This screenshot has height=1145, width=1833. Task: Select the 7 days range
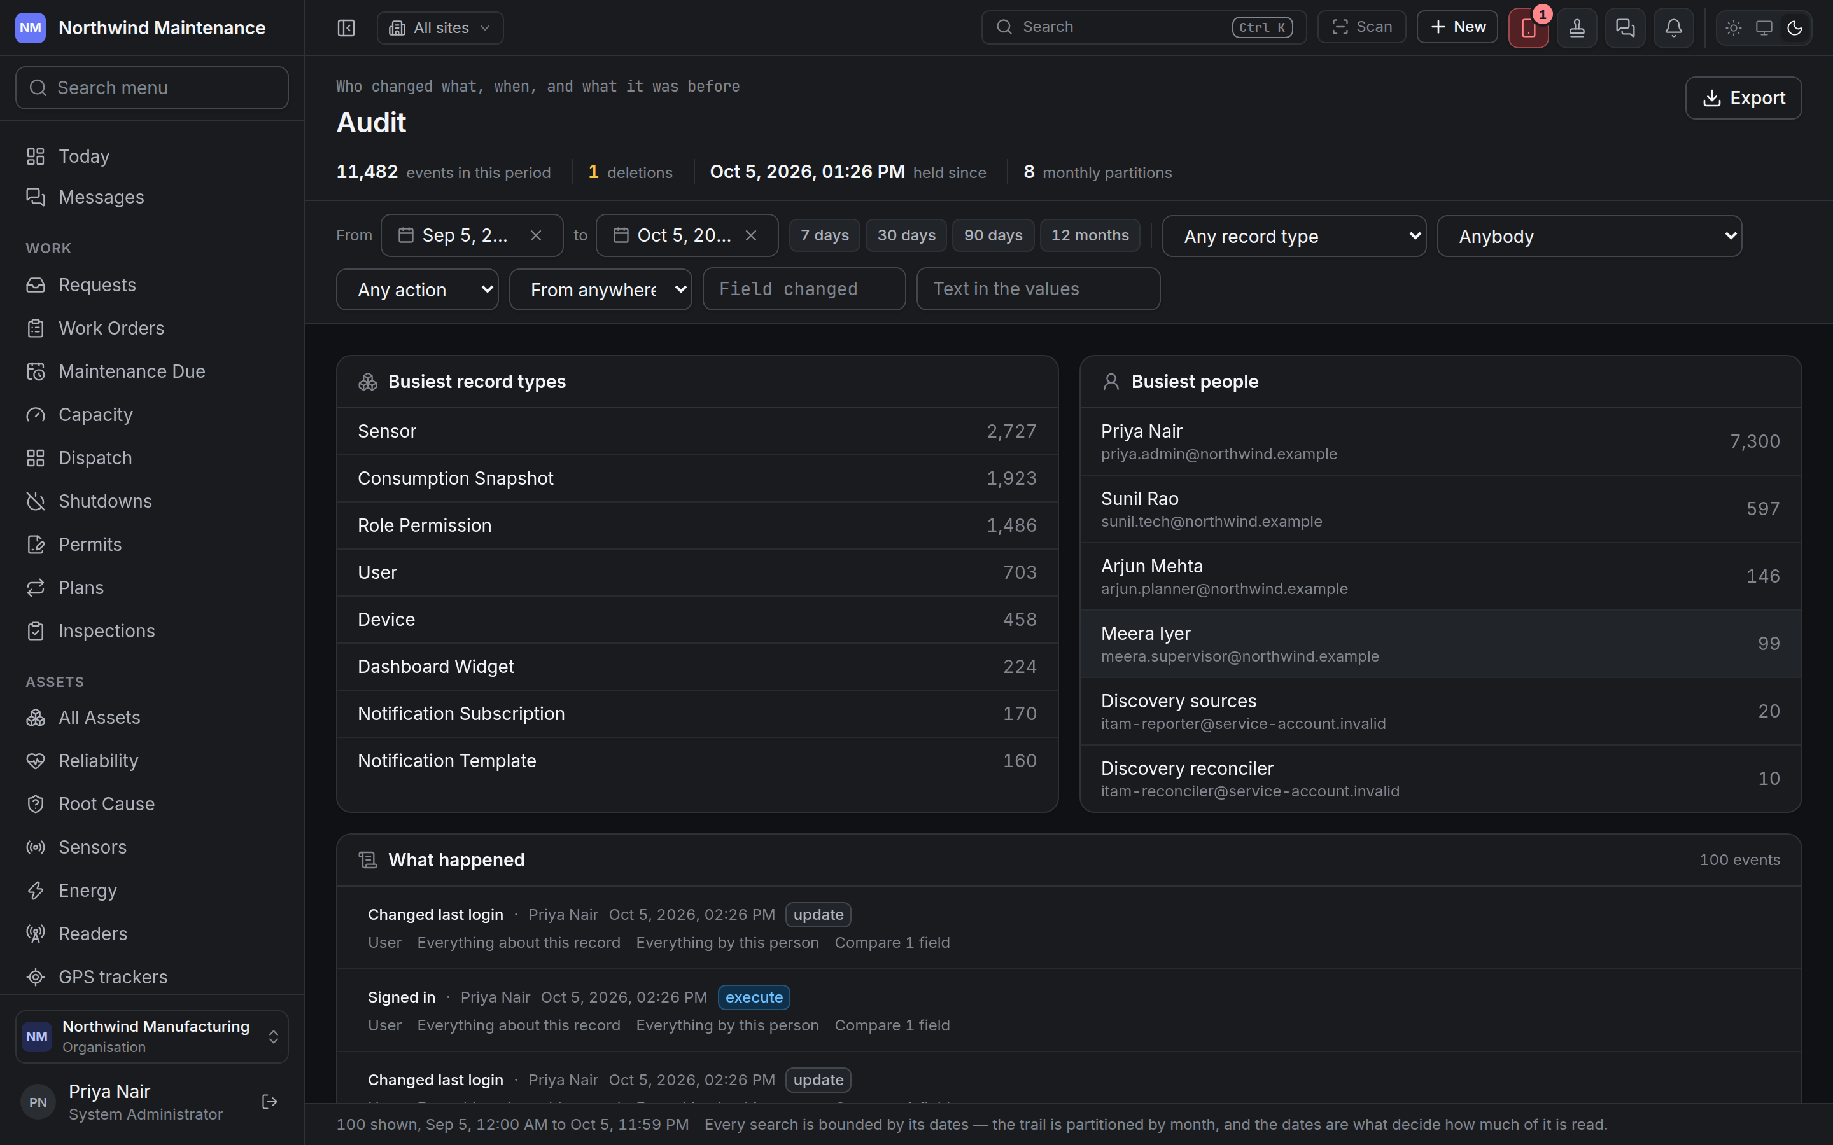pos(824,235)
